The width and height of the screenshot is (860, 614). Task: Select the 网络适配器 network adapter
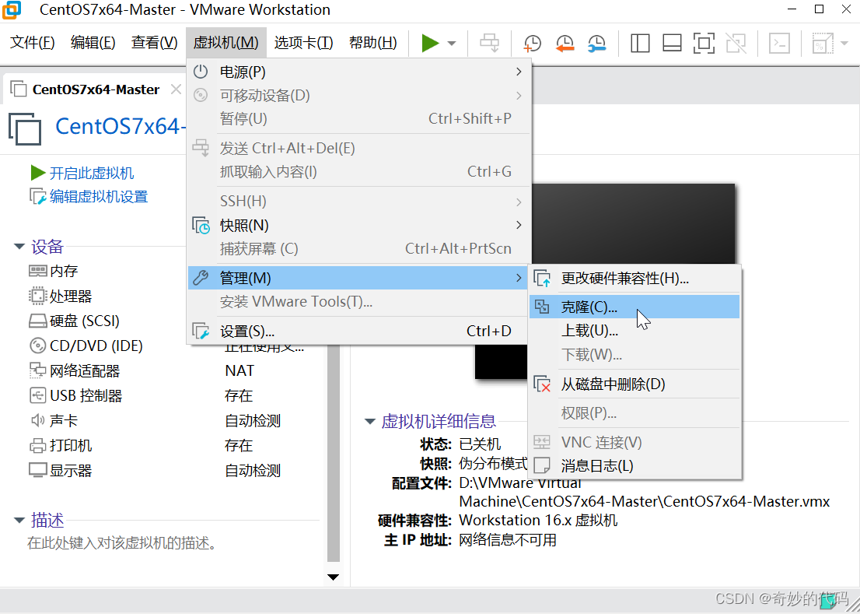tap(74, 371)
